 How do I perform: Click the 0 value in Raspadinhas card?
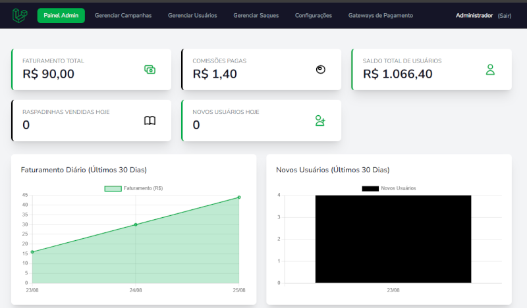[x=26, y=125]
